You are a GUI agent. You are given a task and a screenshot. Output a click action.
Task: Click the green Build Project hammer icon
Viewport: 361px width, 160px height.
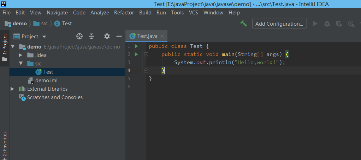[244, 23]
